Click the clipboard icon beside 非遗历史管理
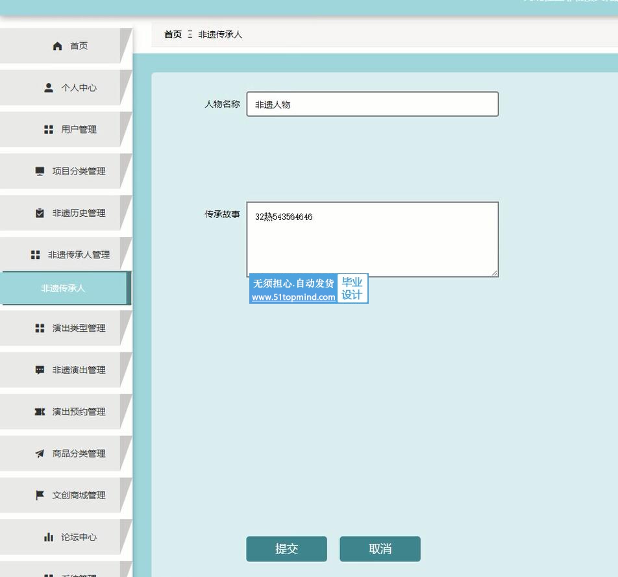Viewport: 618px width, 577px height. [40, 213]
